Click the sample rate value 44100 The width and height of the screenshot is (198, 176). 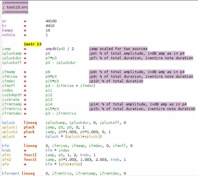point(51,21)
